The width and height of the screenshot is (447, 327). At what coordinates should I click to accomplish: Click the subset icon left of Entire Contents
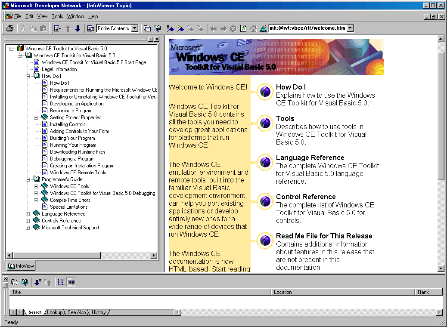91,28
